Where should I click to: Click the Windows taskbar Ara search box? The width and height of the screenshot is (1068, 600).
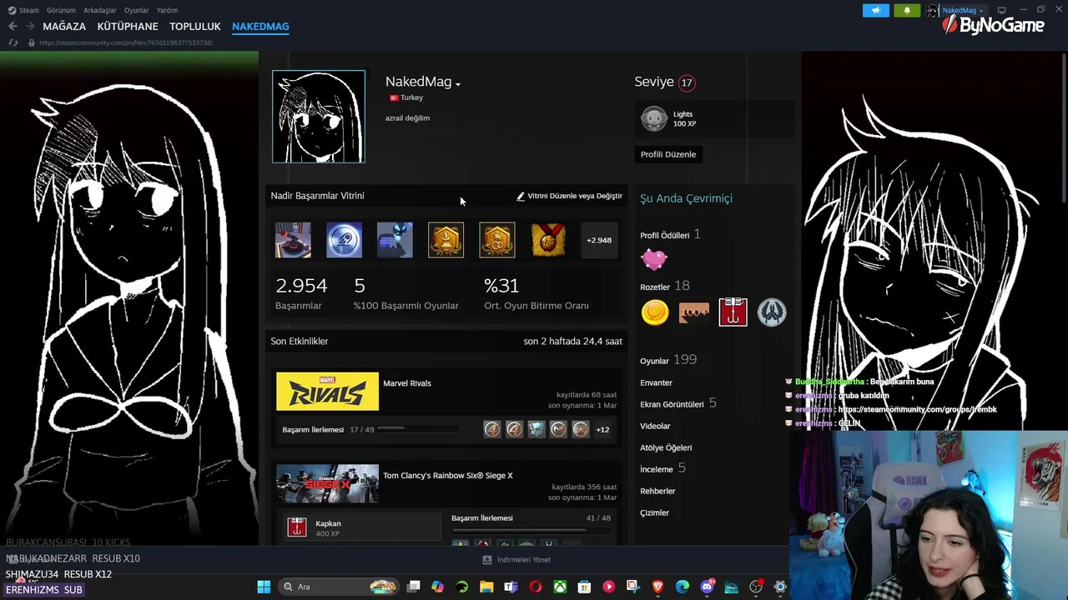click(x=338, y=587)
